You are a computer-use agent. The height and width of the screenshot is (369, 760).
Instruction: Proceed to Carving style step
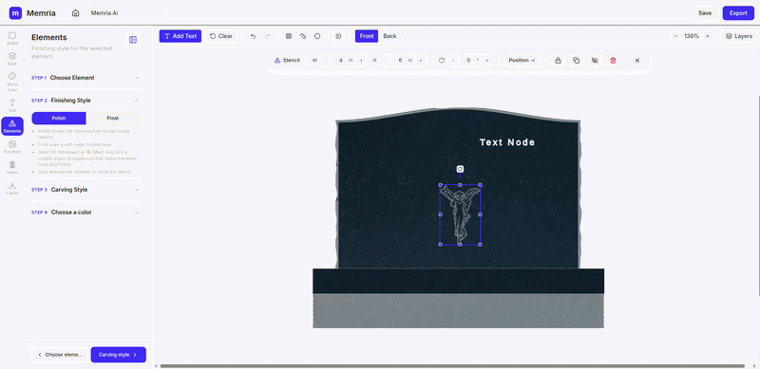(x=118, y=355)
